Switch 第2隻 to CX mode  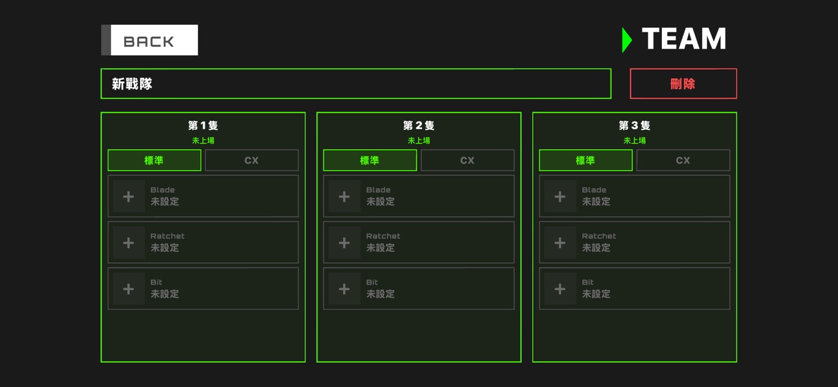468,160
